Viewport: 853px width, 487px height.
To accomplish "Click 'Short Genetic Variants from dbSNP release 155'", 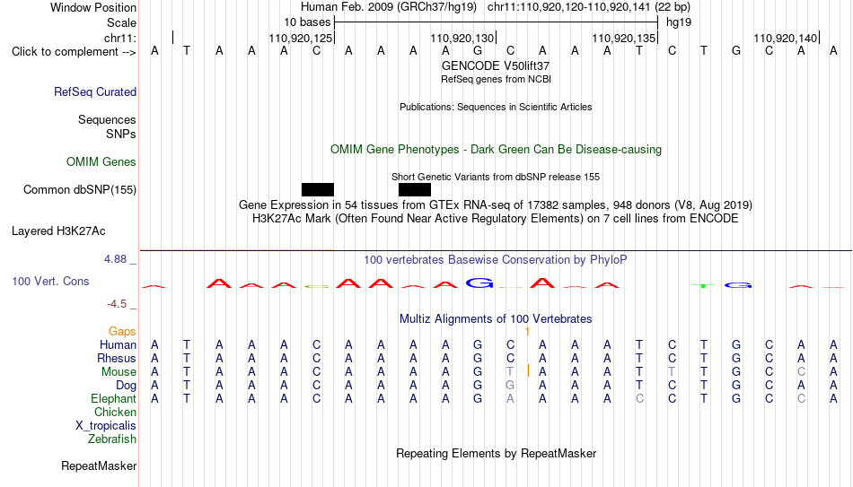I will pos(496,177).
